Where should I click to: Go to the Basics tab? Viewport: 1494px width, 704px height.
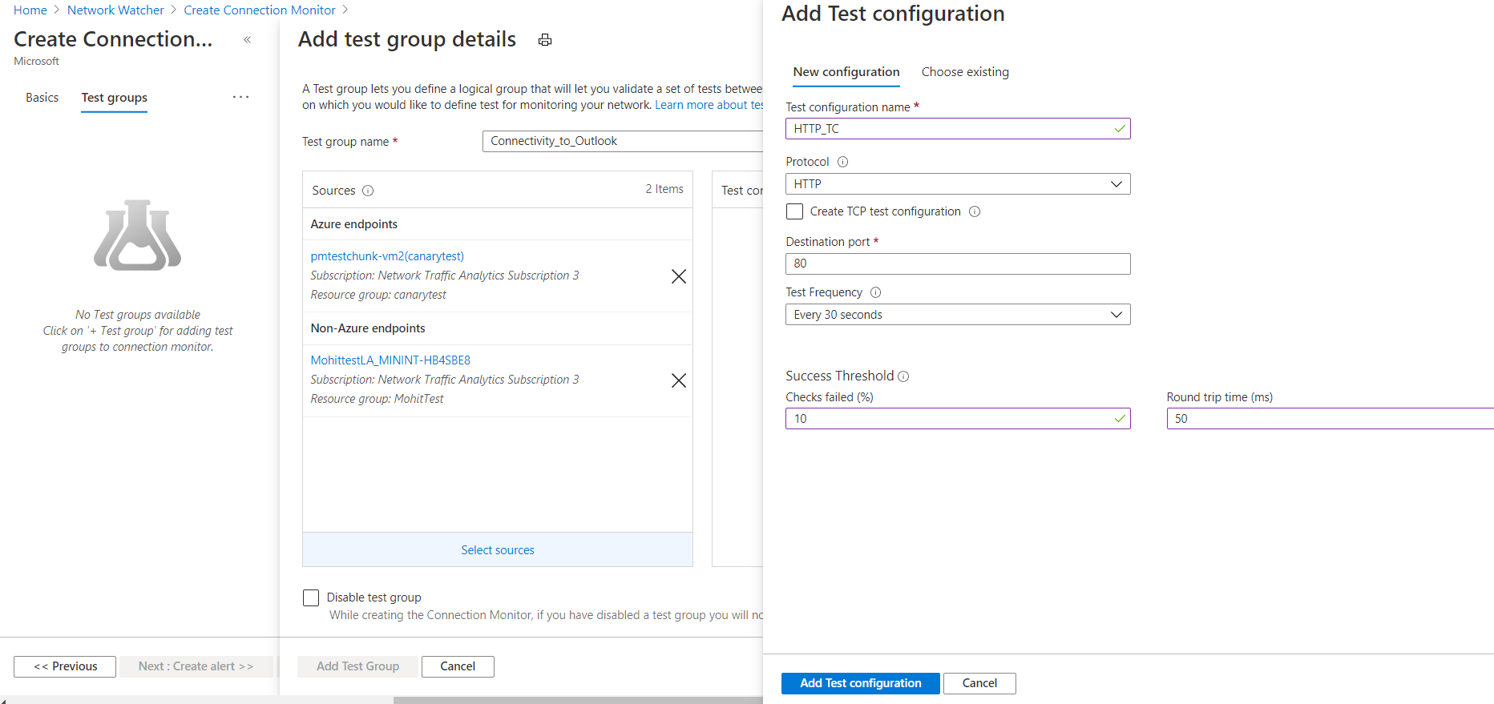[42, 98]
